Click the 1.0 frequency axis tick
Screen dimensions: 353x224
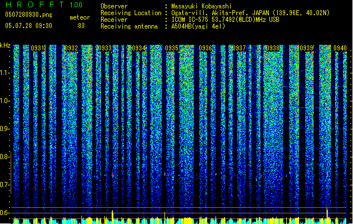coord(5,101)
